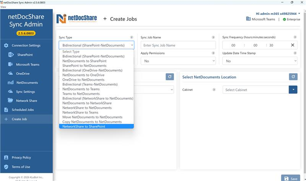Click the Apply Permissions help icon
This screenshot has width=306, height=181.
pyautogui.click(x=213, y=53)
